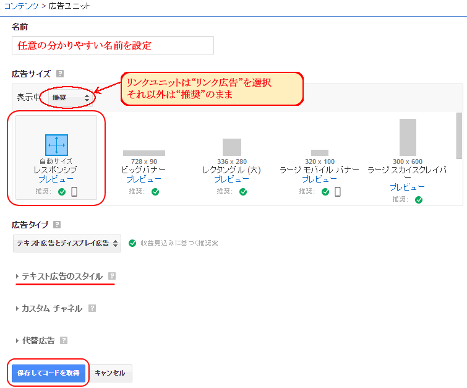
Task: Open the 表示中 推奨 dropdown
Action: point(71,98)
